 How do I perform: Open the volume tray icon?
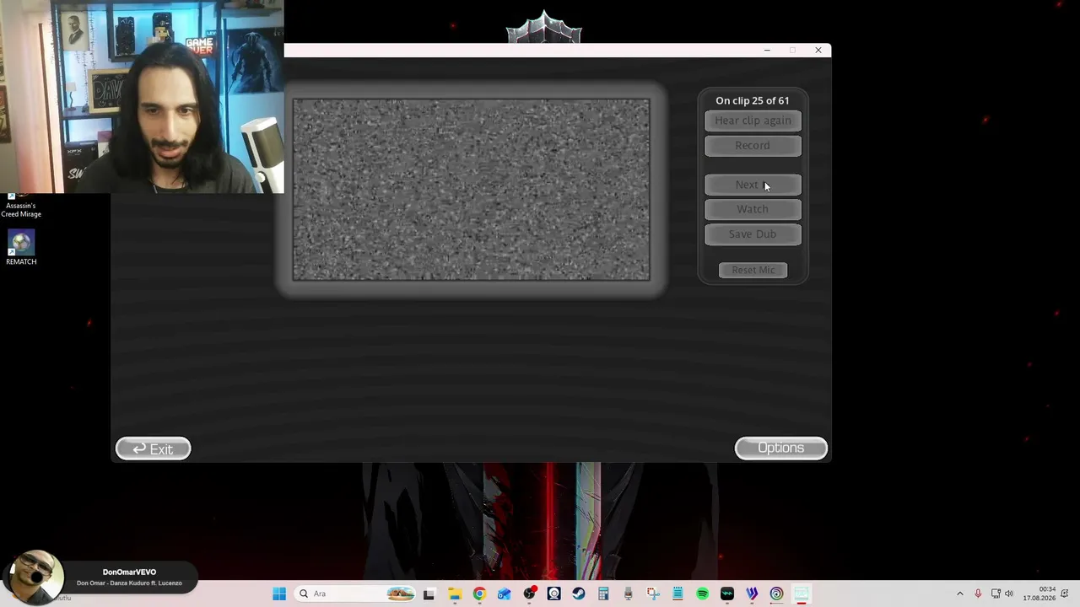point(1009,594)
